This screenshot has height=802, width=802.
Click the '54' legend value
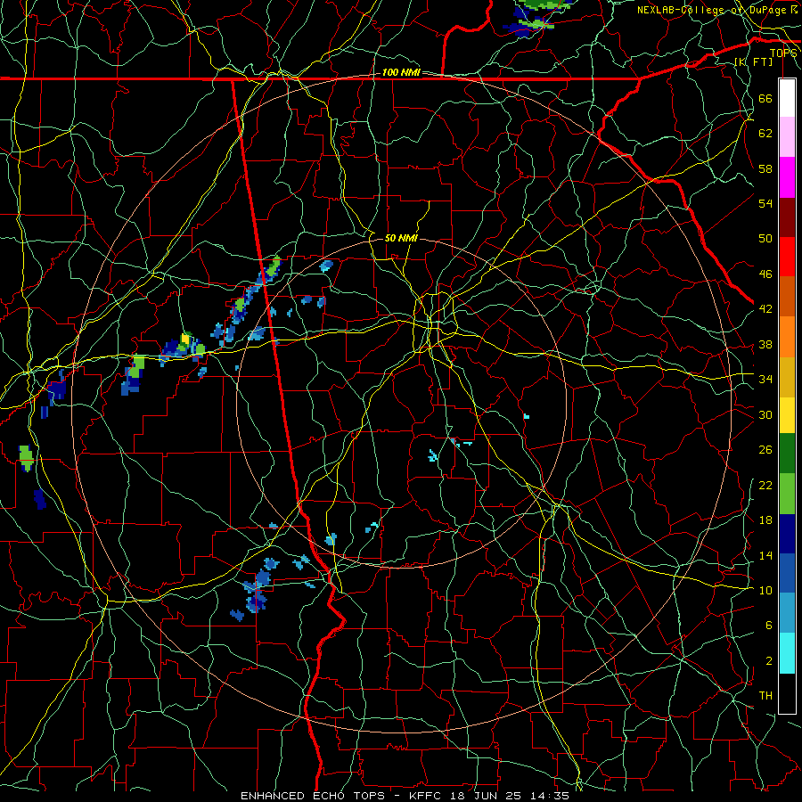tap(765, 203)
